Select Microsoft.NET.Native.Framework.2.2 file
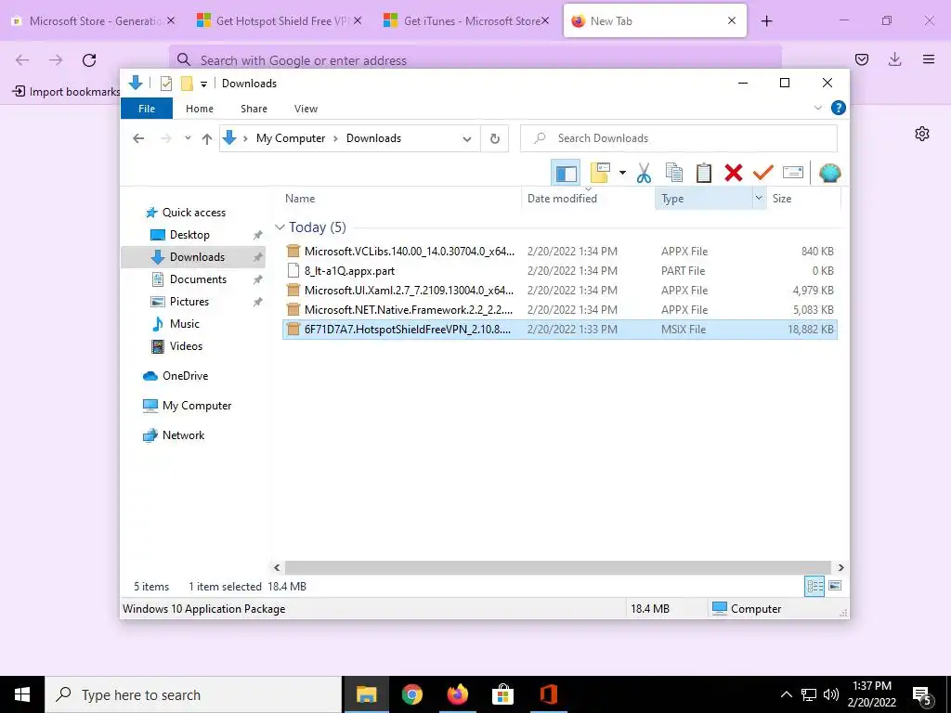The height and width of the screenshot is (713, 951). click(x=560, y=309)
